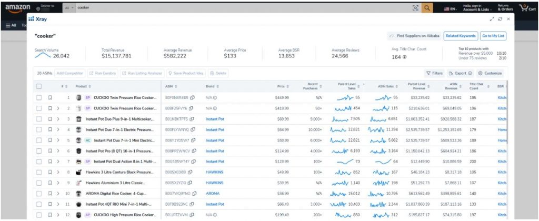Viewport: 539px width, 221px height.
Task: Click the ASIN Sales sparkline for 11,394
Action: 376,129
